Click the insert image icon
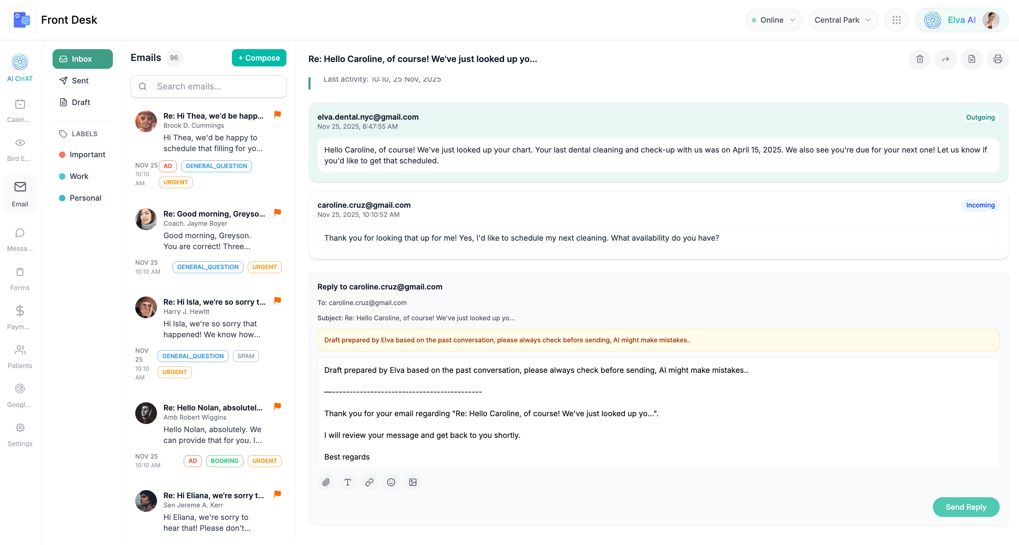The image size is (1019, 545). pos(413,482)
